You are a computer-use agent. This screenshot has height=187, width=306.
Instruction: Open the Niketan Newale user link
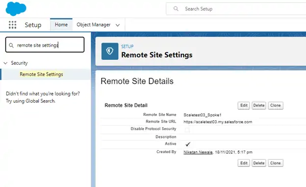[198, 152]
